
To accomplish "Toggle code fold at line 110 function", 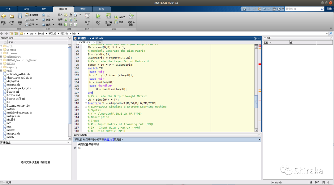I will point(86,103).
